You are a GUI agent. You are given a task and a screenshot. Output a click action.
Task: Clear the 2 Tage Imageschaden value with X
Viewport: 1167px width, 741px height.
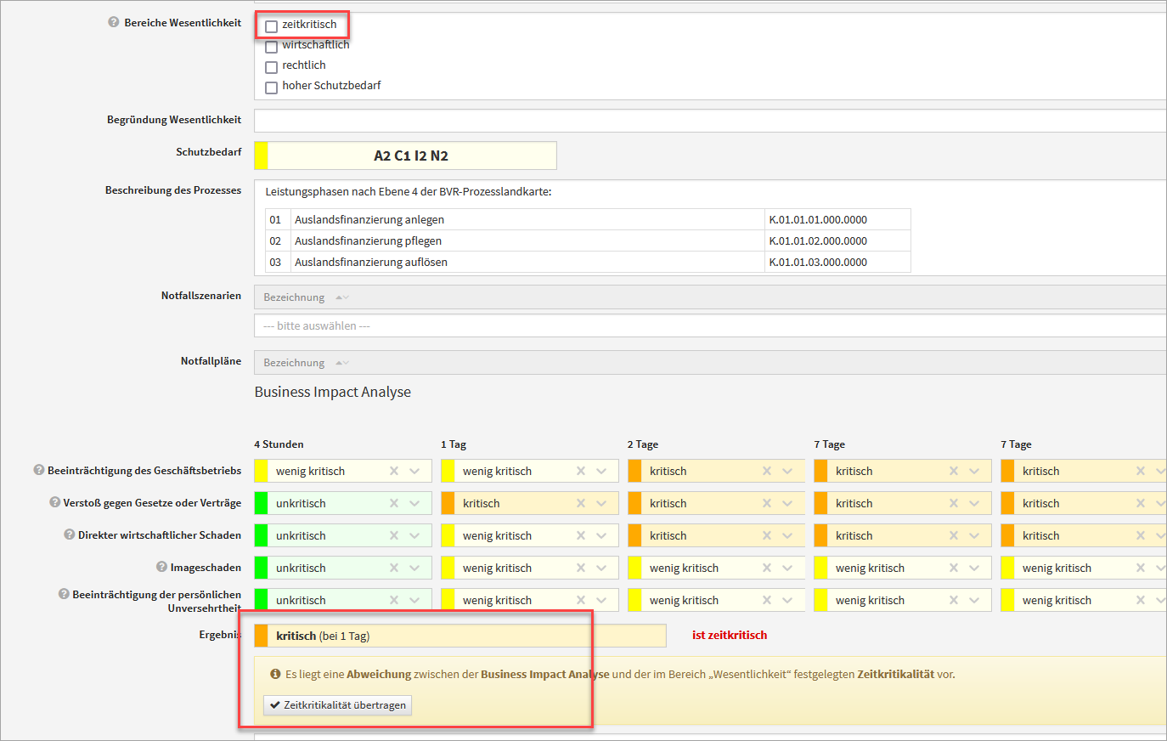[767, 568]
